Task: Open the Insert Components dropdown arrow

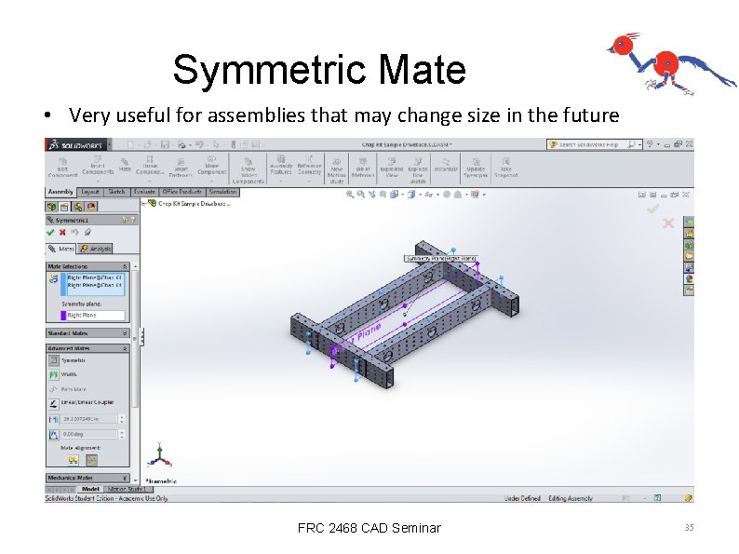Action: pos(98,181)
